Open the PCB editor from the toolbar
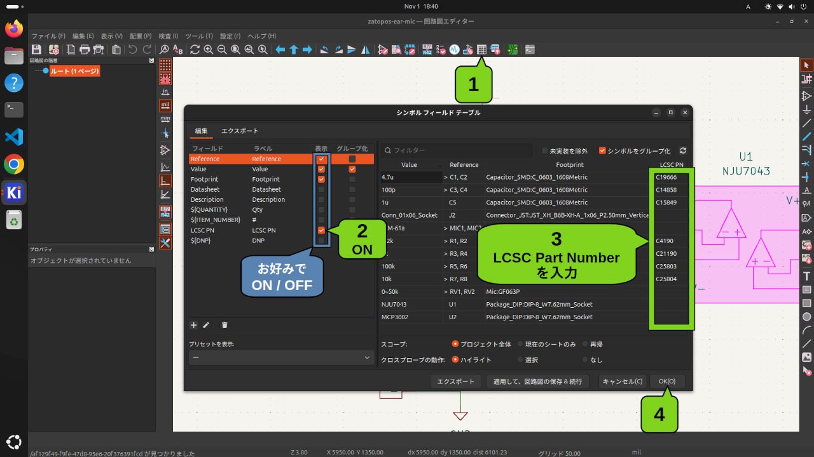 point(513,49)
